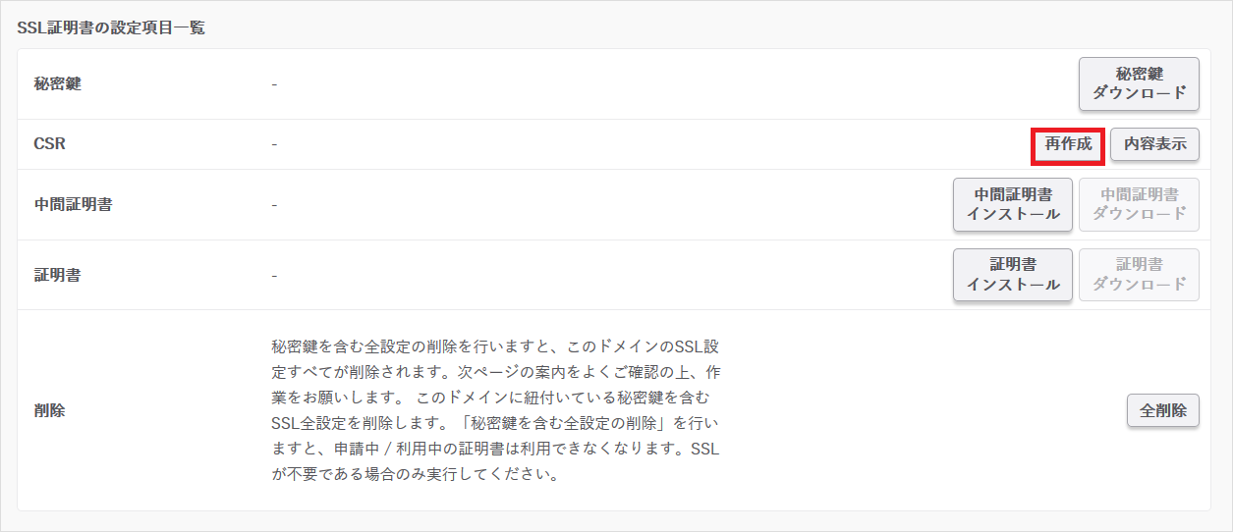Click the CSR row label
The image size is (1233, 532).
pyautogui.click(x=49, y=144)
